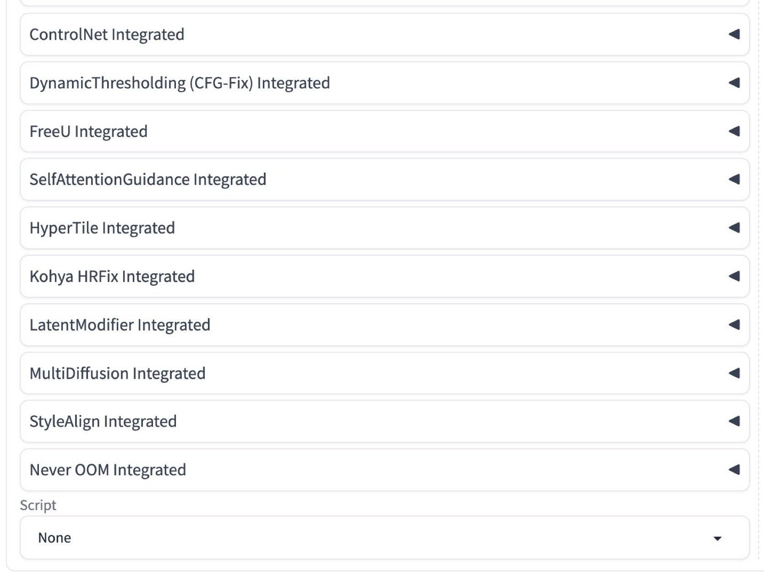764x576 pixels.
Task: Click the StyleAlign Integrated header text
Action: 103,422
